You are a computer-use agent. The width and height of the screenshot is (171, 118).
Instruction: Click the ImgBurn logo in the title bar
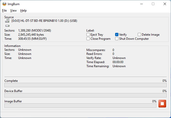[x=4, y=4]
